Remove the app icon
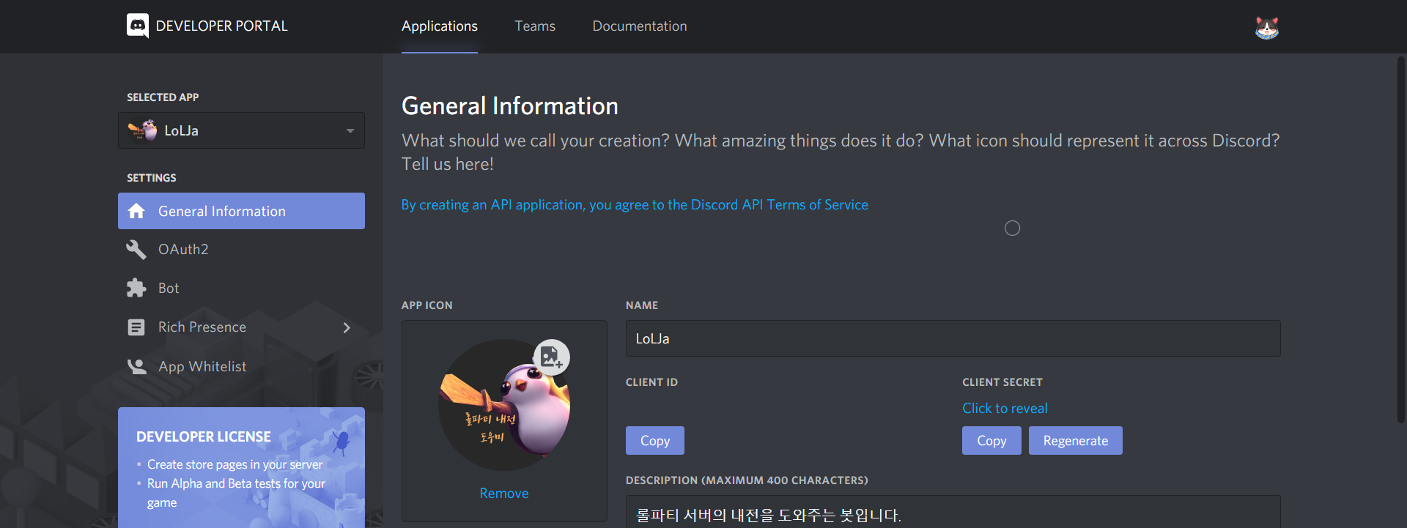1407x528 pixels. coord(504,494)
